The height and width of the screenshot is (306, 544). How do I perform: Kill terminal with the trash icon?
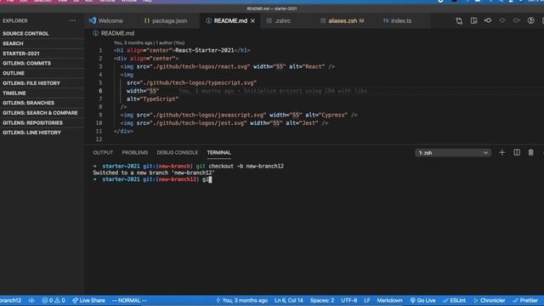[530, 153]
